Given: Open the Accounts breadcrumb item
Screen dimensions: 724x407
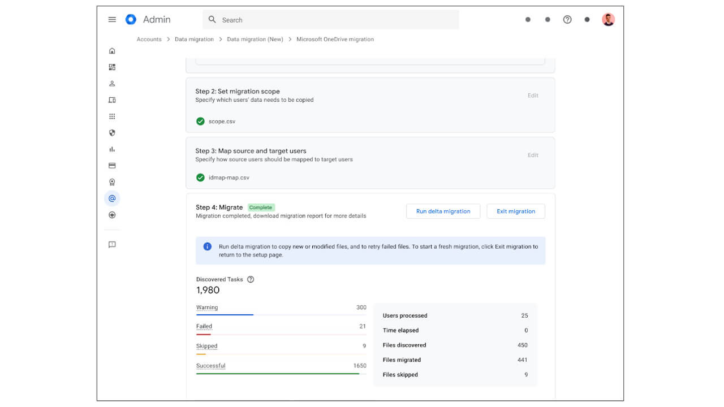Looking at the screenshot, I should pyautogui.click(x=149, y=39).
